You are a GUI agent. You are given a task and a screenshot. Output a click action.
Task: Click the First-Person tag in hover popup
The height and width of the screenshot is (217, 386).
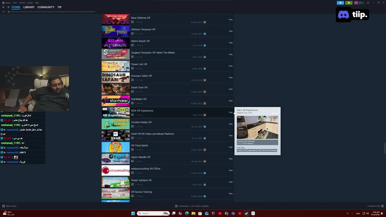coord(272,150)
